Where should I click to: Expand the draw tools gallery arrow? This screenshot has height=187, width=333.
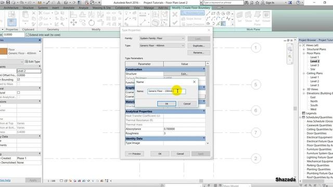tap(233, 24)
